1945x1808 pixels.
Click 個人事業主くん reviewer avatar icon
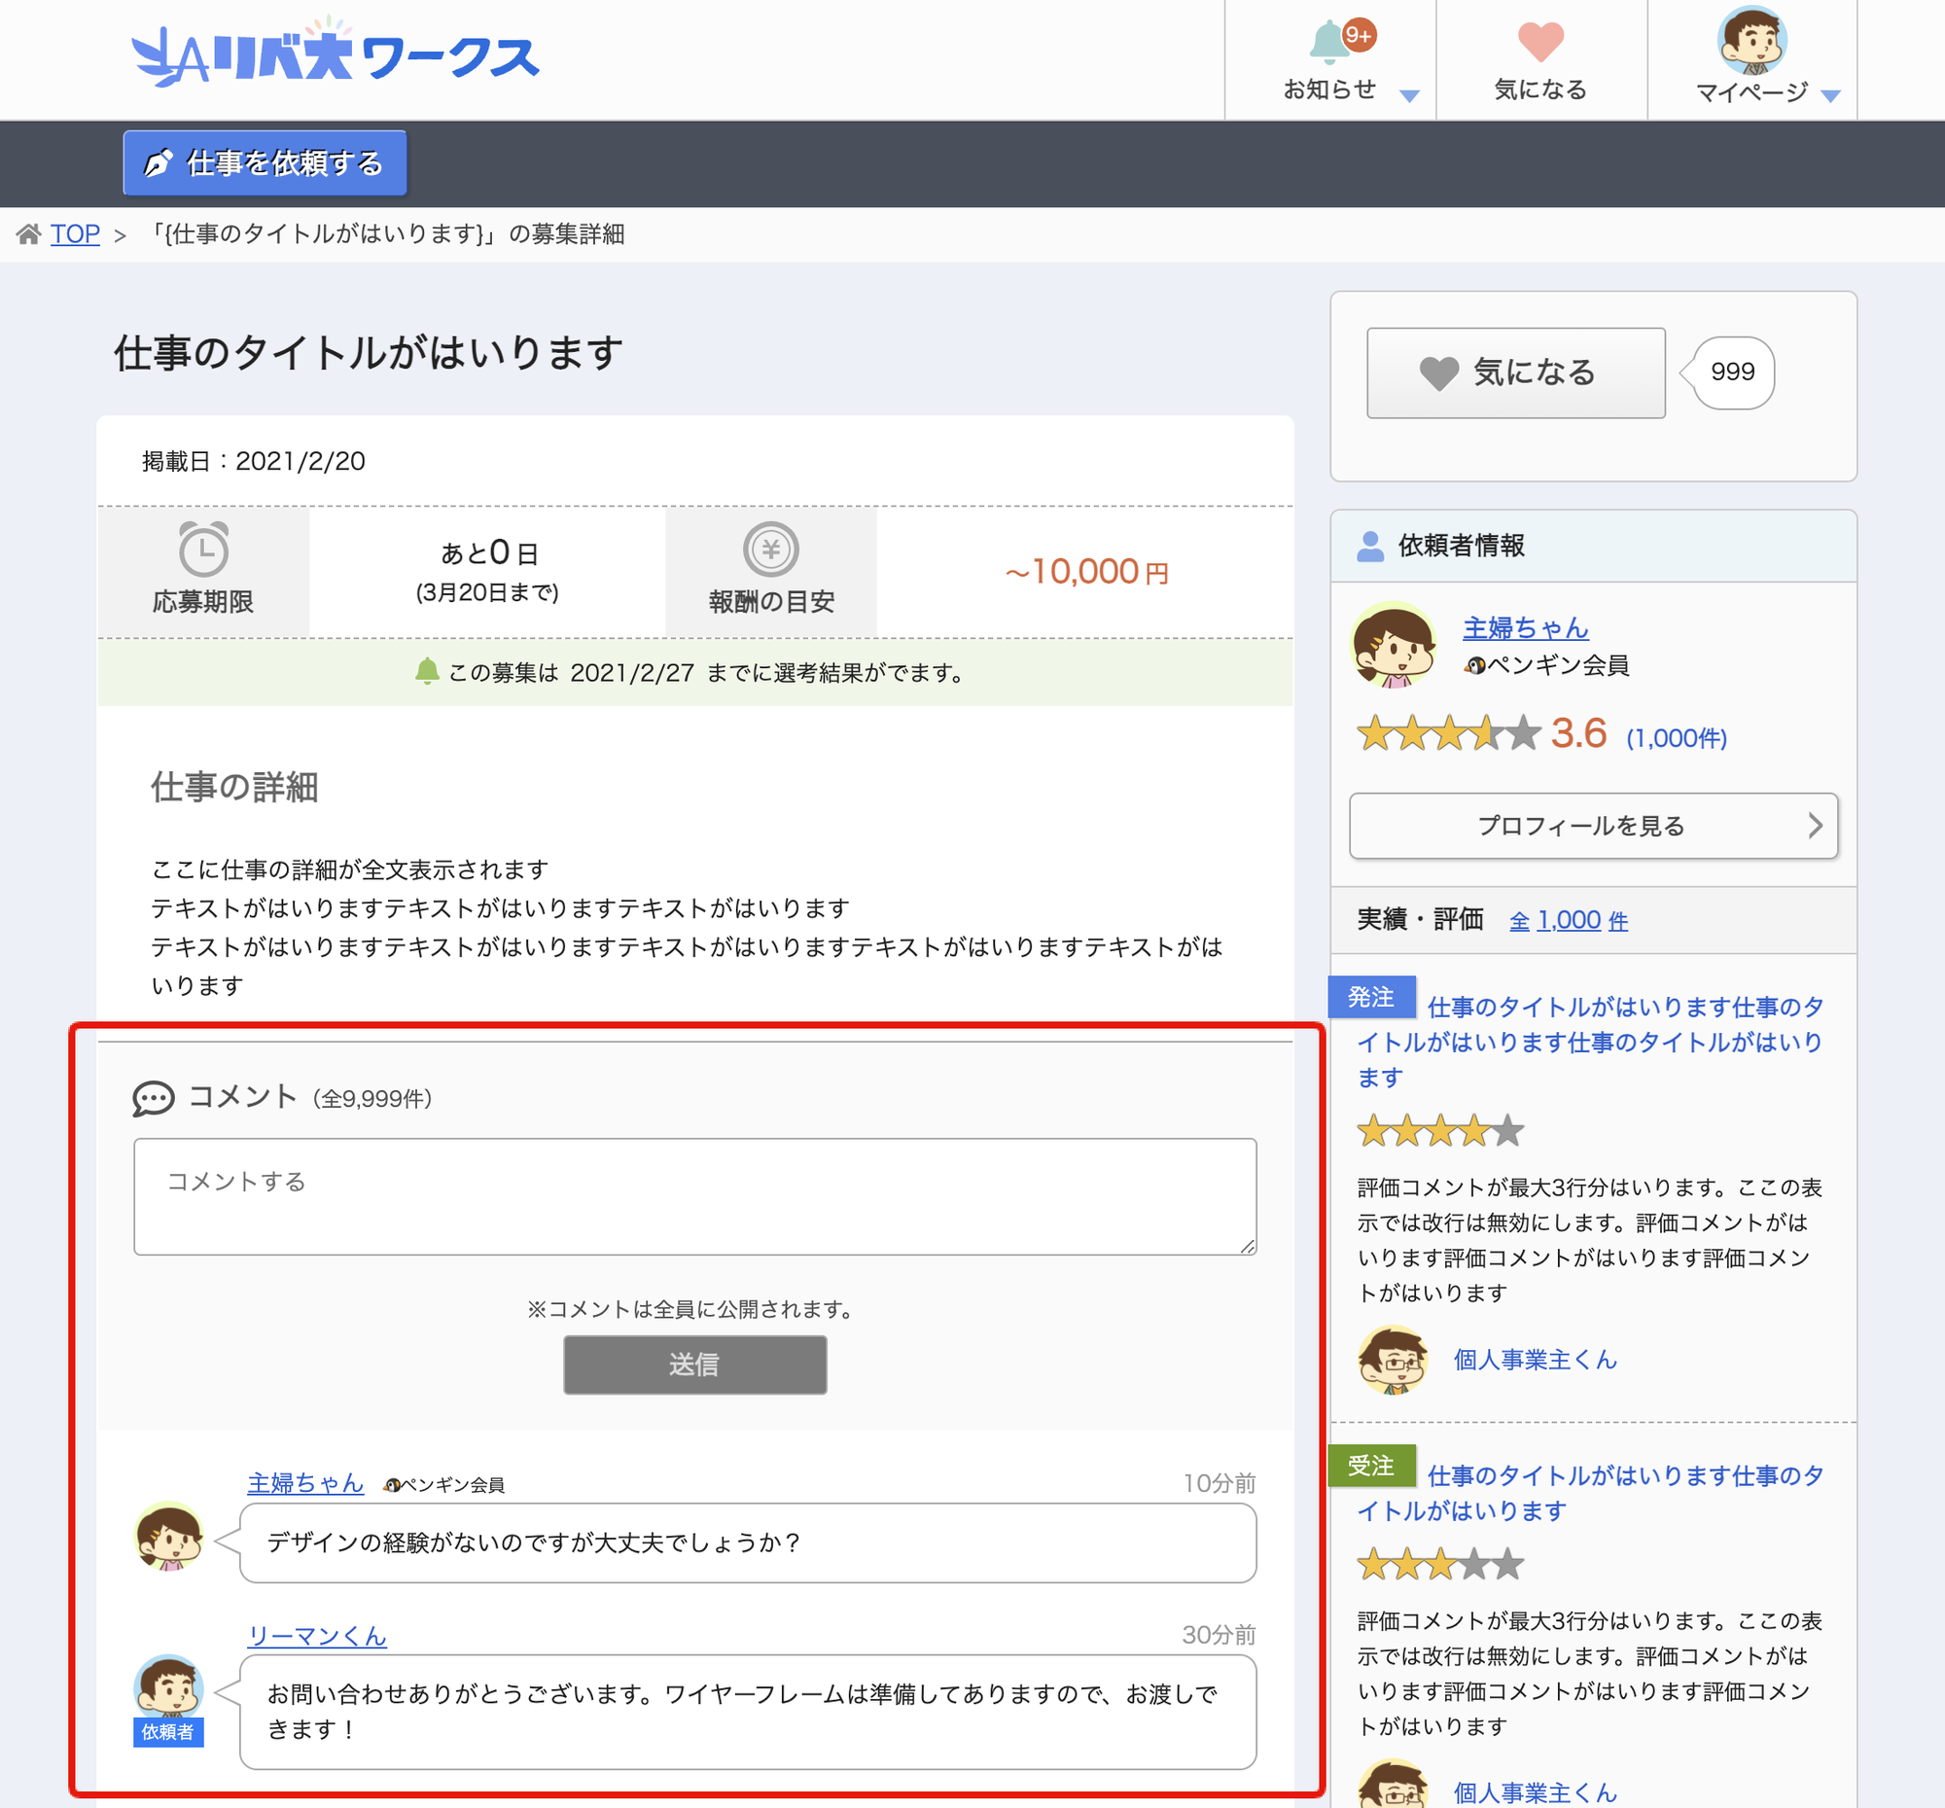point(1394,1358)
